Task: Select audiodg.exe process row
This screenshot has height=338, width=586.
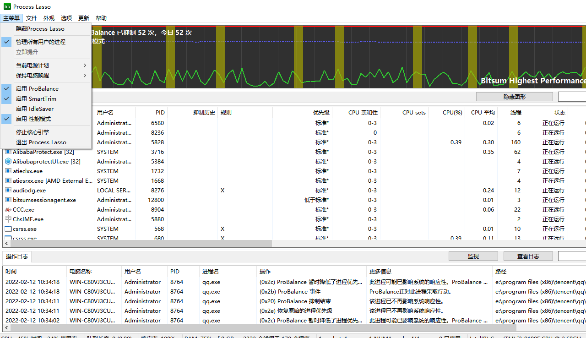Action: (x=294, y=190)
